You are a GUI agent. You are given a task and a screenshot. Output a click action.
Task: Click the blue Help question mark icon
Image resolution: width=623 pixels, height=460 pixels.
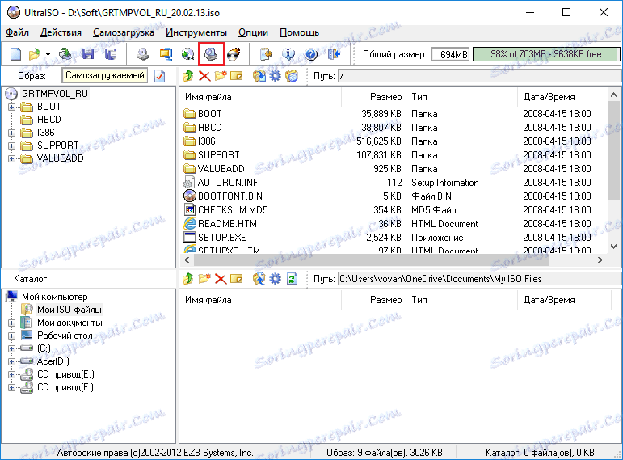point(311,54)
